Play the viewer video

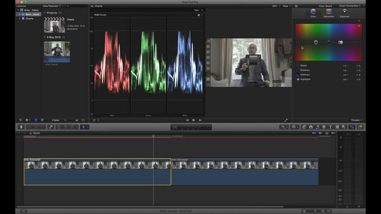click(193, 120)
